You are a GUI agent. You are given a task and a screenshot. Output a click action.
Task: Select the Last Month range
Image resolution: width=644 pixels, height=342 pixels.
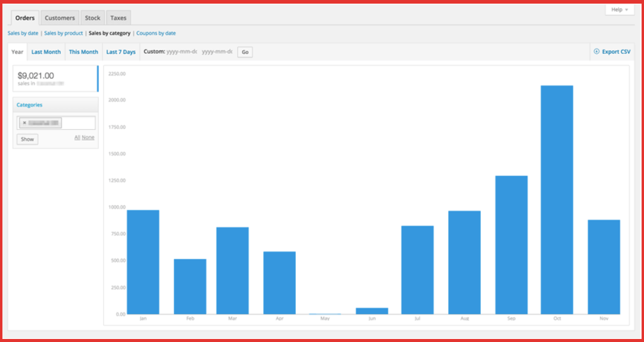[x=46, y=52]
